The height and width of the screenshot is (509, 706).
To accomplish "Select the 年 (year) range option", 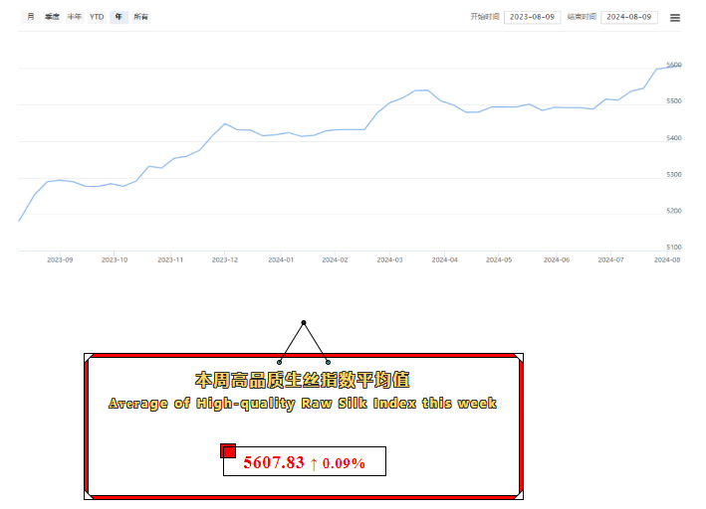I will pyautogui.click(x=118, y=17).
